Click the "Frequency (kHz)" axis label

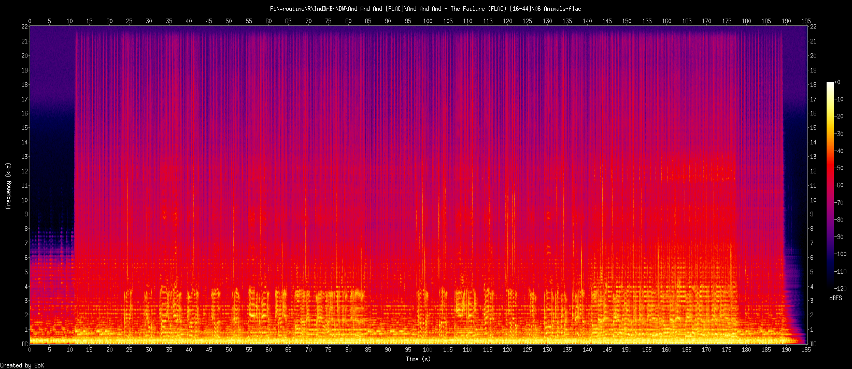coord(8,185)
